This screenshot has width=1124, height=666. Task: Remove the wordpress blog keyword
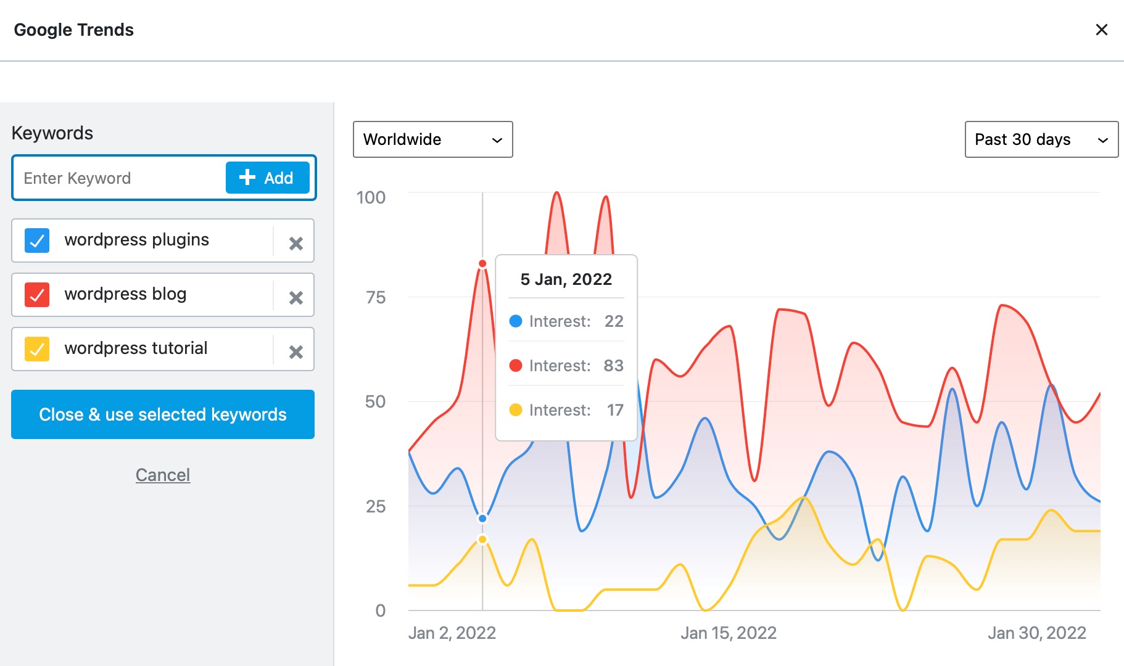(x=296, y=298)
